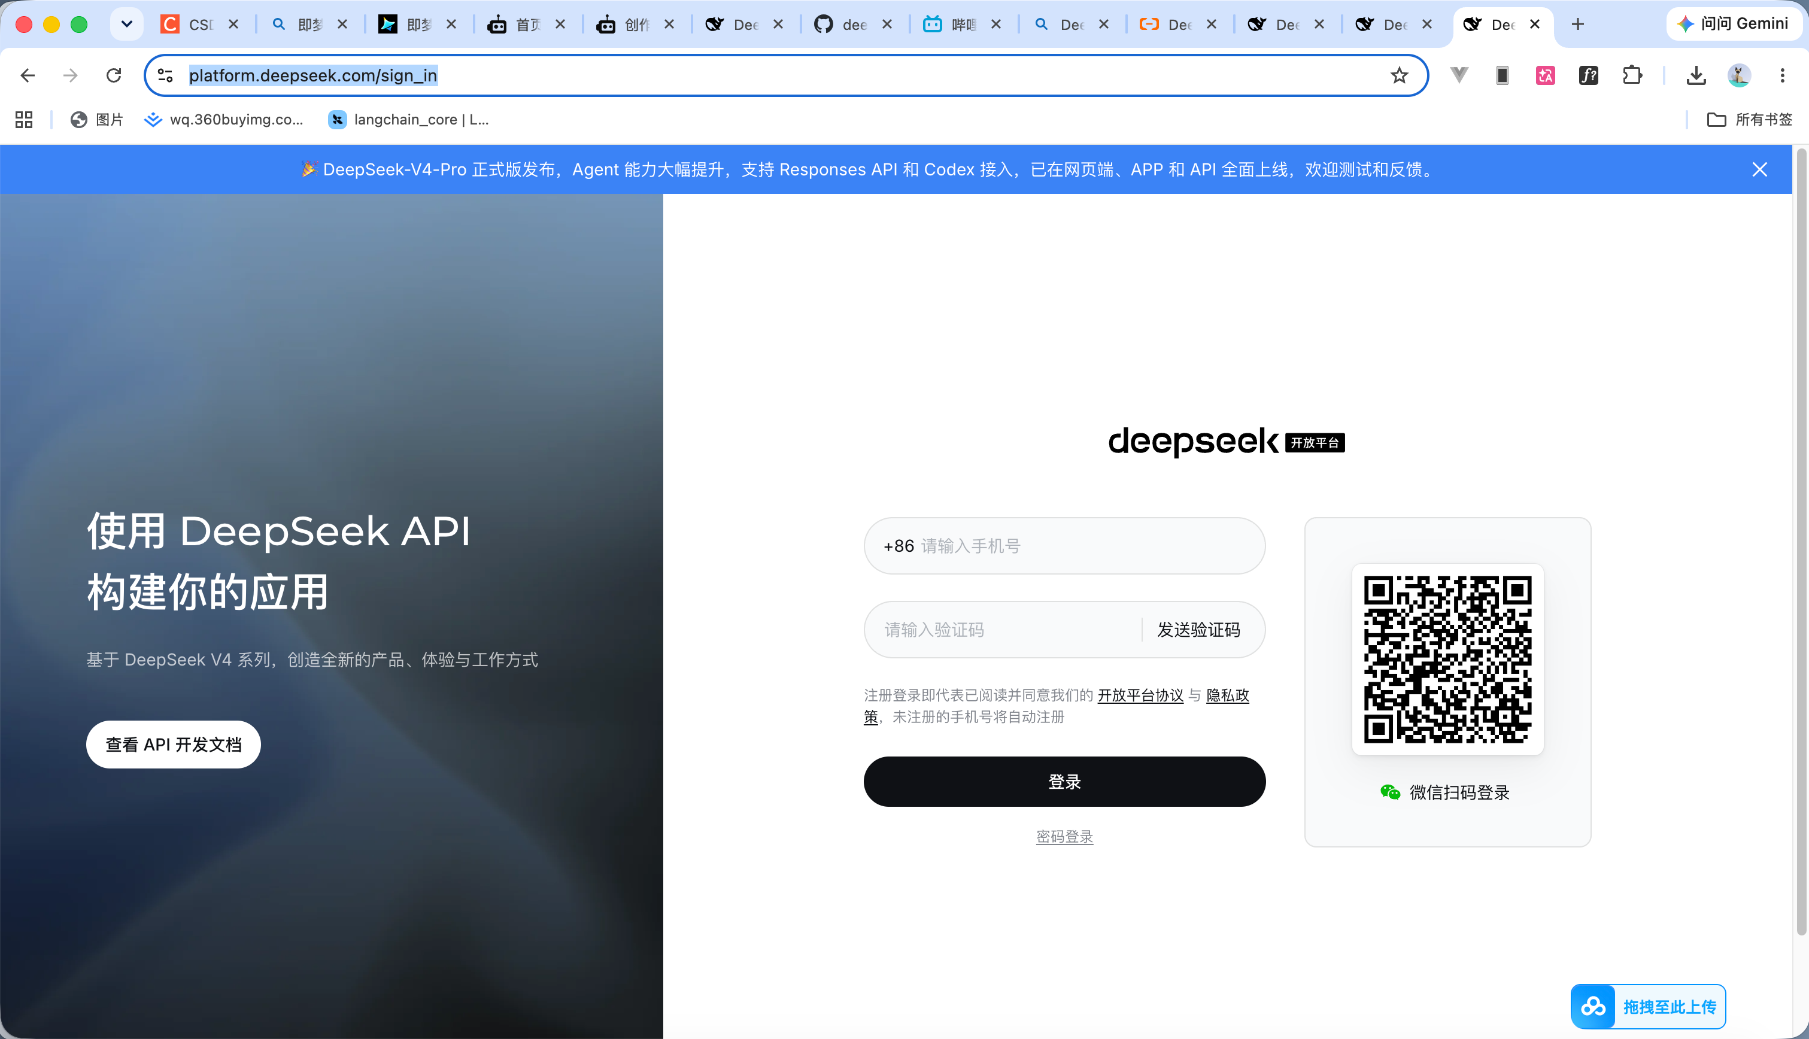1809x1039 pixels.
Task: Open the 隐私政策 link
Action: 1227,695
